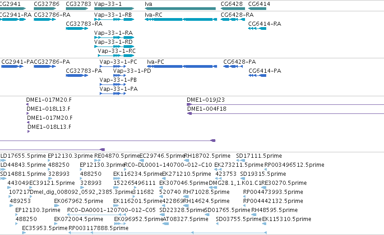
Task: Open the RP004473993.5prime EST label
Action: [x=273, y=192]
